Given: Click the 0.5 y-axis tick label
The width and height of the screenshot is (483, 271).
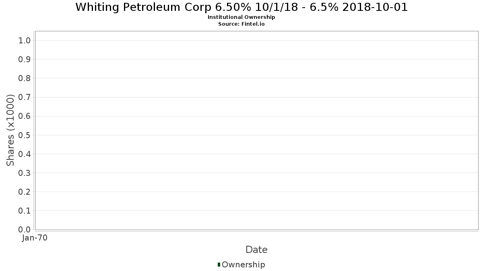Looking at the screenshot, I should coord(25,135).
